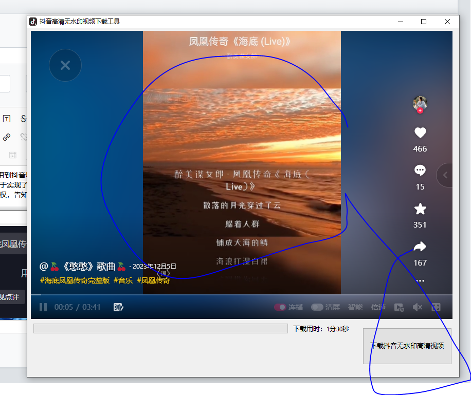This screenshot has width=471, height=395.
Task: Pause the video playback
Action: (43, 307)
